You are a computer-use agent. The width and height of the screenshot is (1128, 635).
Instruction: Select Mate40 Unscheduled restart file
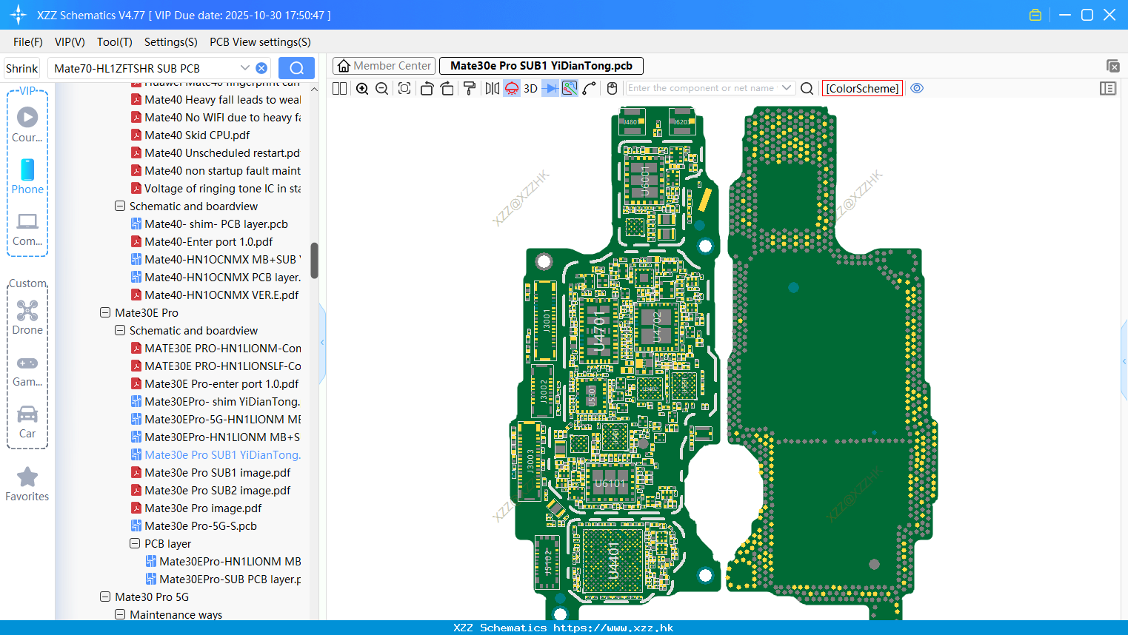pos(221,152)
